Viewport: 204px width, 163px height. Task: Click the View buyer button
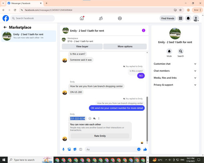click(x=82, y=46)
